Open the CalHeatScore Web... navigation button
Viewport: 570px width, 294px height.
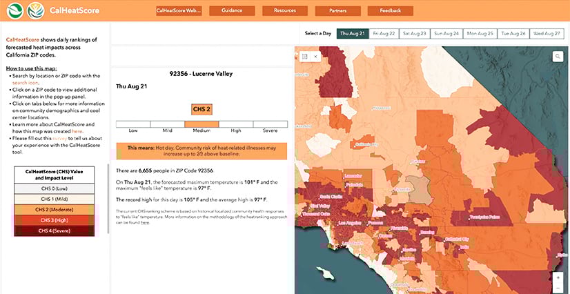coord(179,10)
